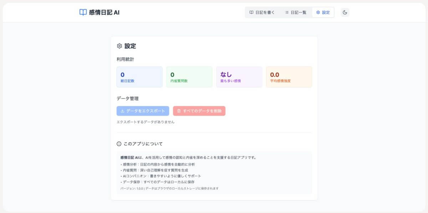Image resolution: width=428 pixels, height=213 pixels.
Task: Click the download icon on export button
Action: [x=122, y=111]
